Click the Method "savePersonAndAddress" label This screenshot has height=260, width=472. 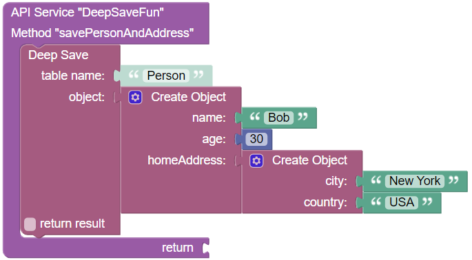pos(103,33)
